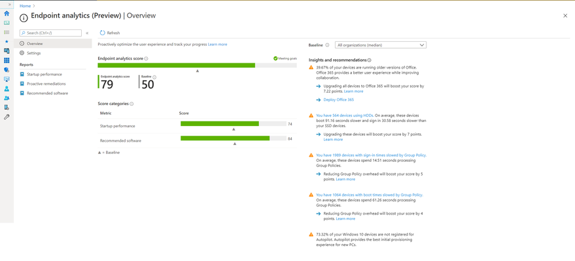The image size is (575, 261).
Task: Open Learn more under Office 365 upgrade
Action: [353, 91]
